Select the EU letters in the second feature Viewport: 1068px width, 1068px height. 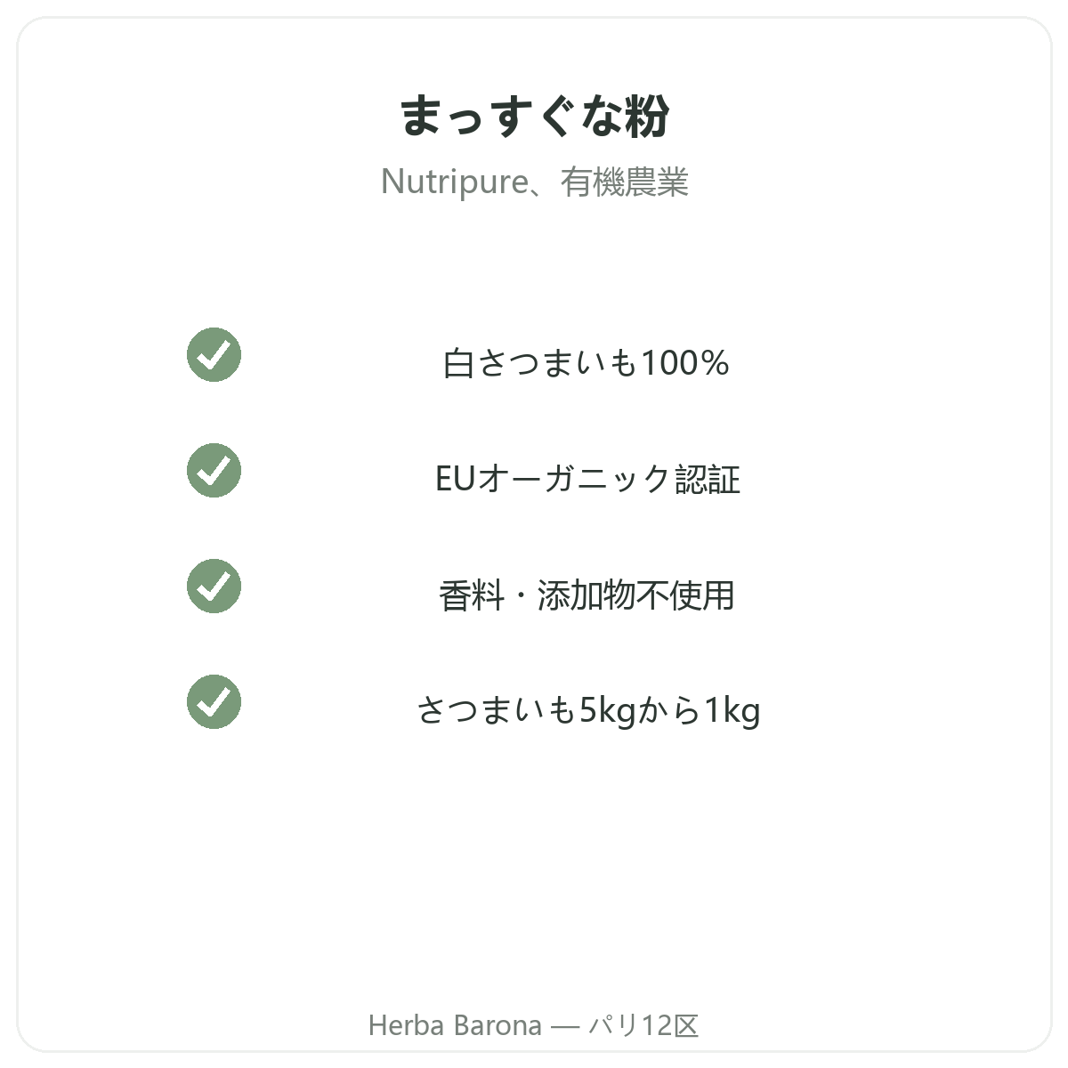click(456, 480)
